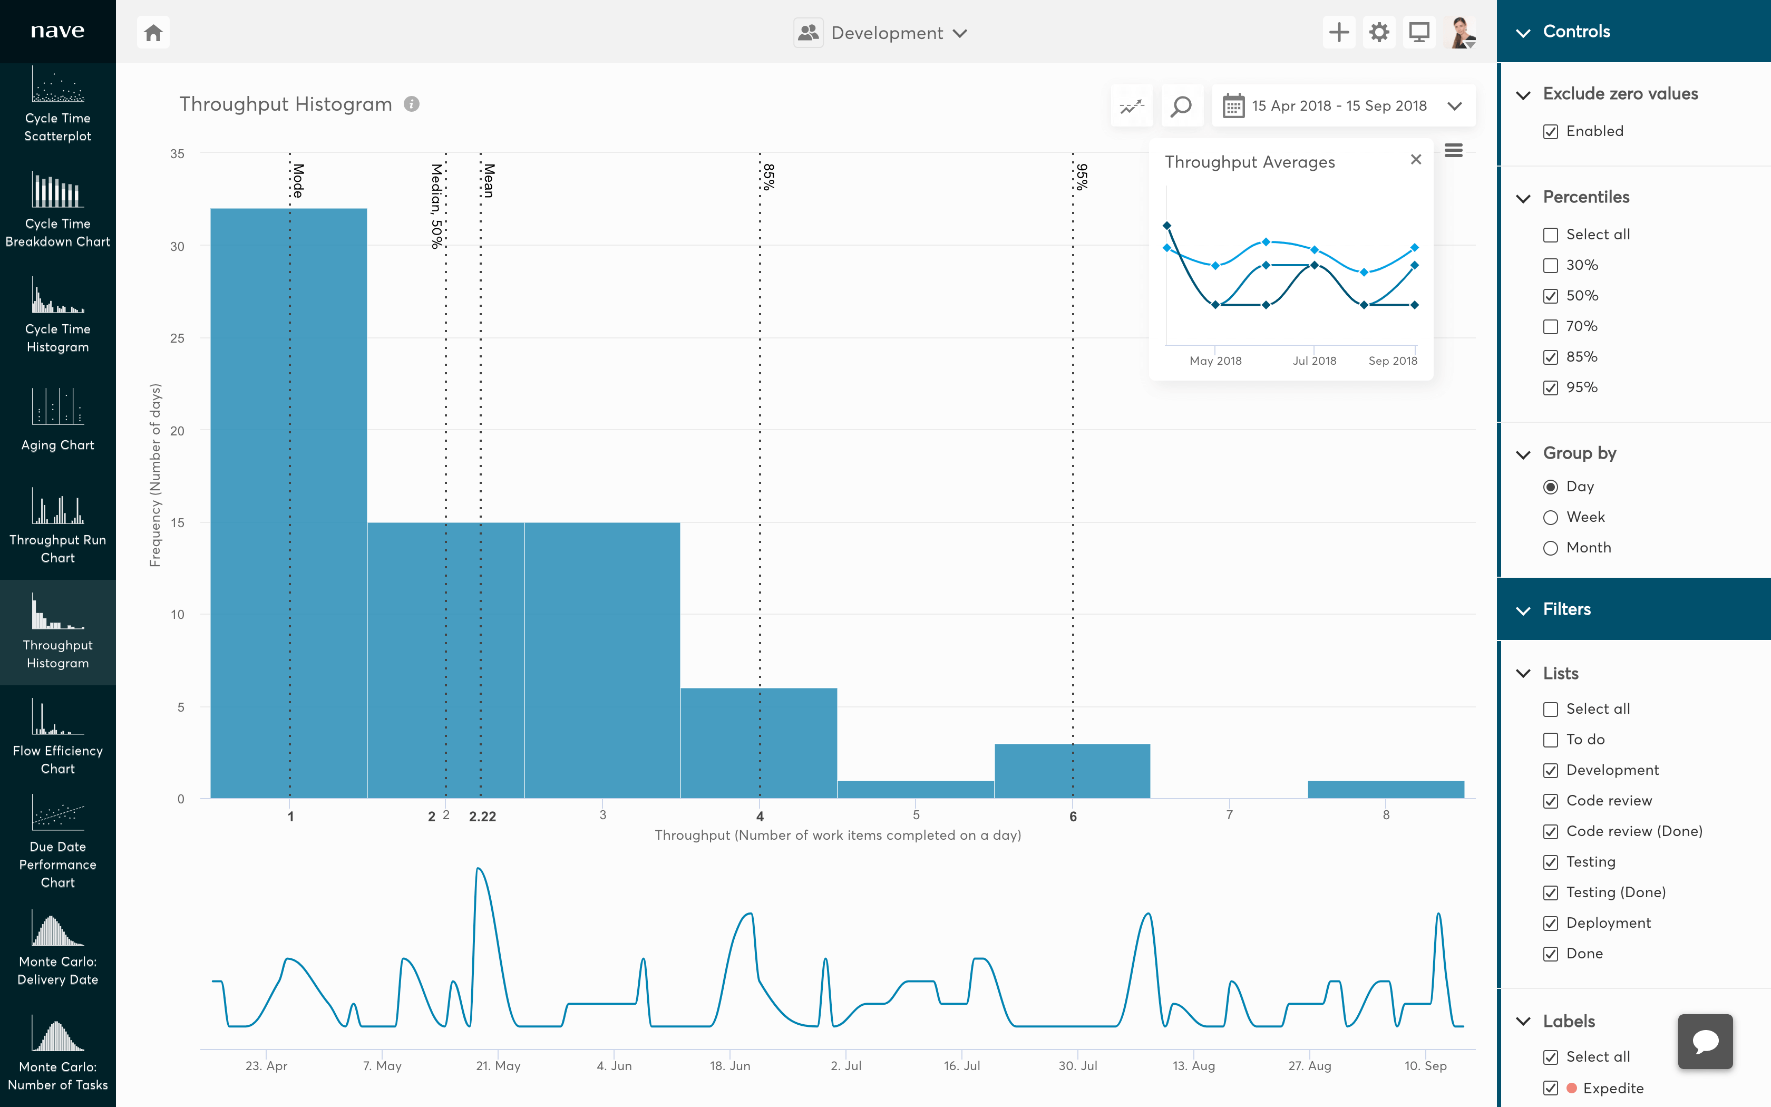Expand the date range picker dropdown
The height and width of the screenshot is (1107, 1771).
coord(1455,105)
